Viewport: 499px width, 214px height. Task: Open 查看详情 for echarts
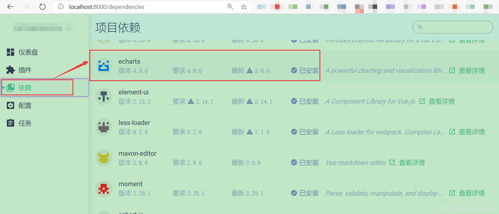pyautogui.click(x=472, y=71)
